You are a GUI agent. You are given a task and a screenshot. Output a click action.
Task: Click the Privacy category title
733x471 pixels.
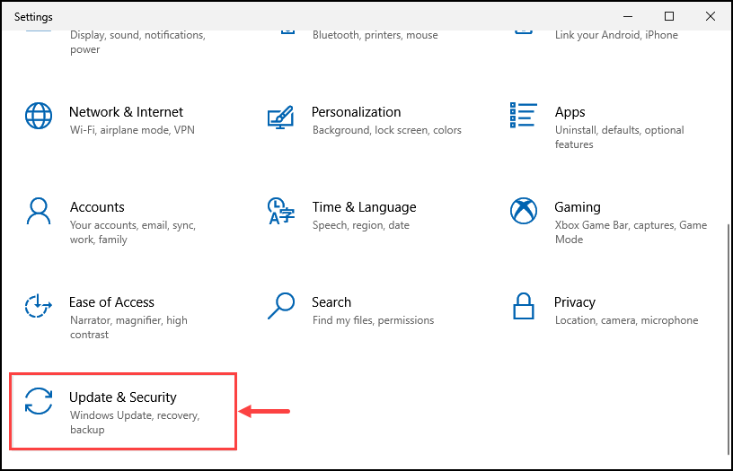[575, 302]
